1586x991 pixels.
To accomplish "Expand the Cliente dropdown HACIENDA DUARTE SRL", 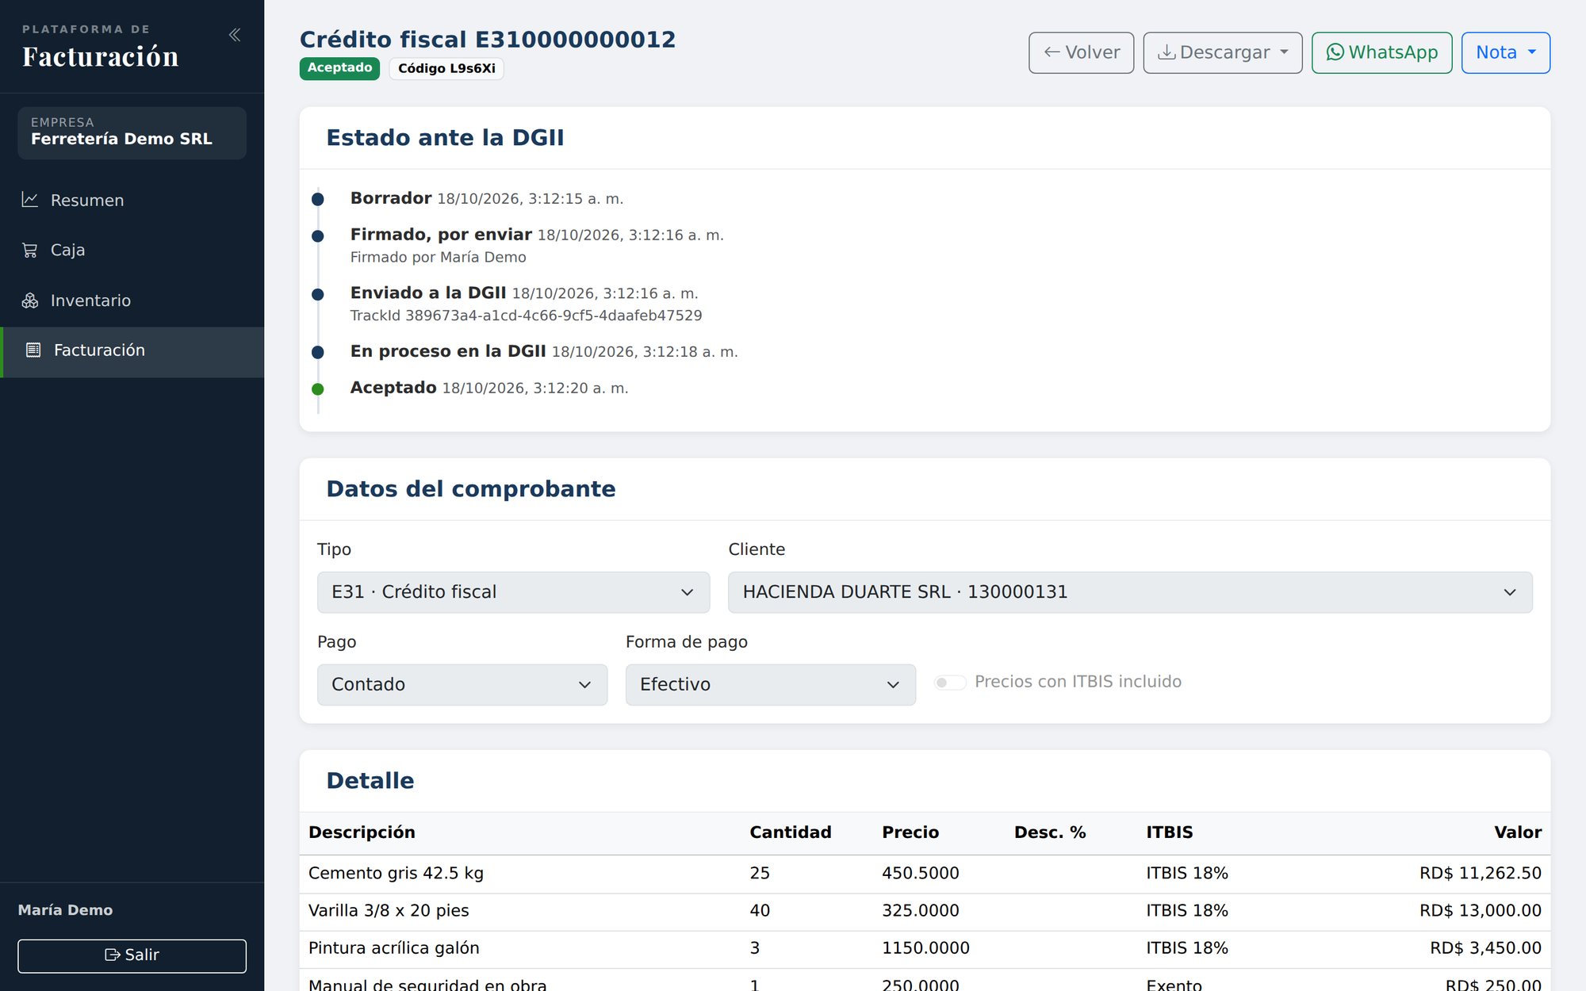I will pos(1130,592).
